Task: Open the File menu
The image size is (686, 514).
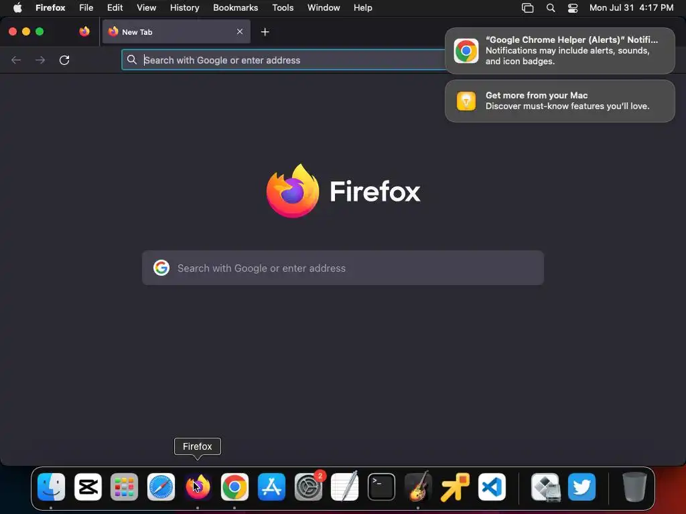Action: [x=86, y=7]
